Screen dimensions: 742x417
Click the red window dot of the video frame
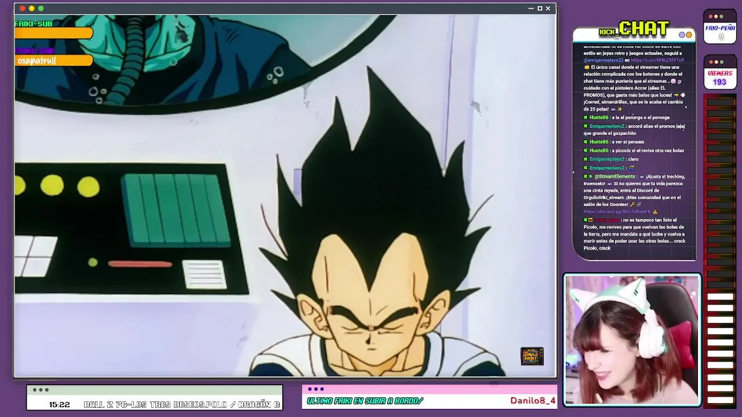coord(23,8)
